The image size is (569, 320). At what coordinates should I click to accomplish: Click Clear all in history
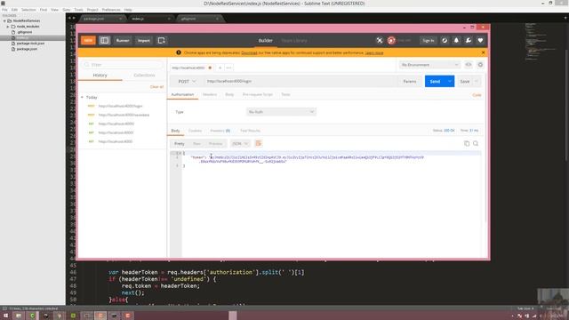(x=156, y=87)
